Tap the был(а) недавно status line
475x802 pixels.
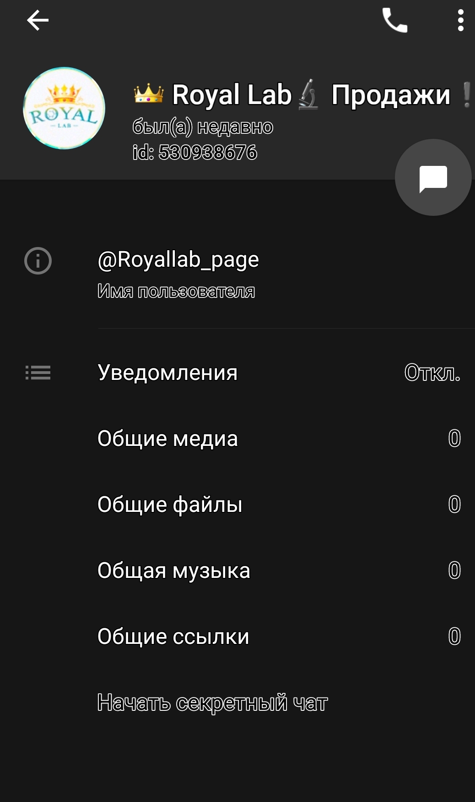tap(203, 127)
